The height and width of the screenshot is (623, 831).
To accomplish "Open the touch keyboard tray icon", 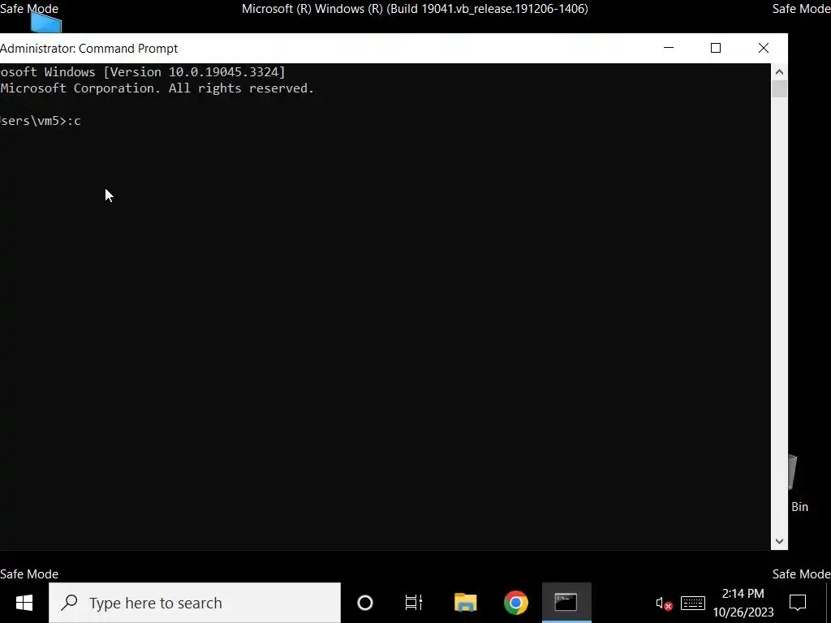I will [693, 603].
